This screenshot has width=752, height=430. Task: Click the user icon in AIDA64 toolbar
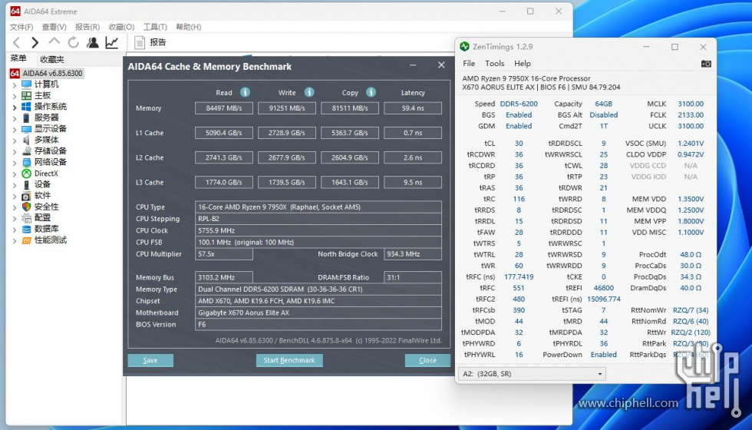(93, 42)
